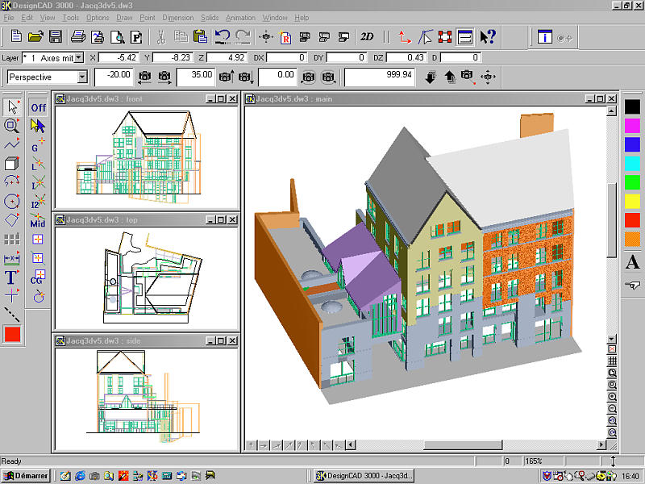Image resolution: width=645 pixels, height=484 pixels.
Task: Open the Layer dropdown list
Action: click(78, 58)
